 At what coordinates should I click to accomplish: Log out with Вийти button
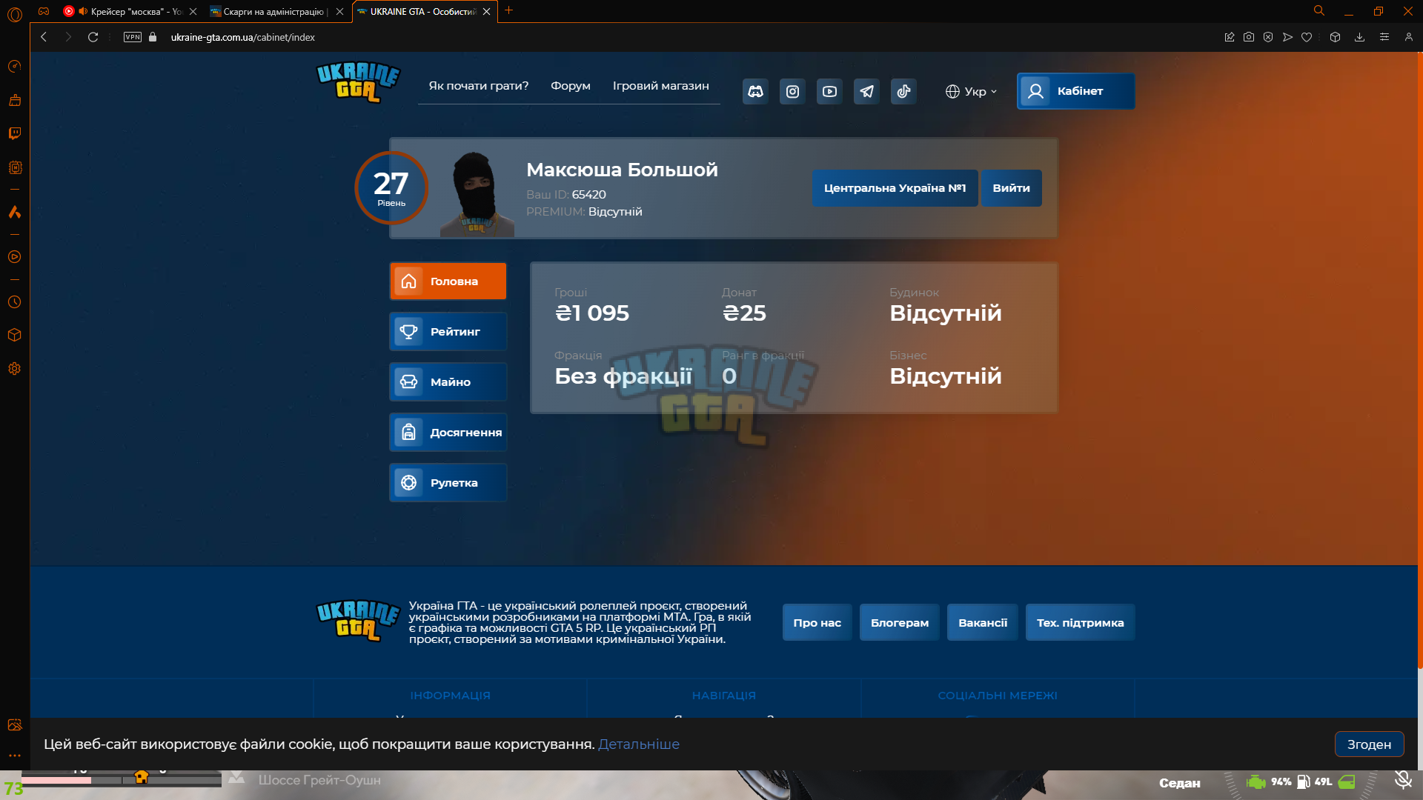point(1012,188)
